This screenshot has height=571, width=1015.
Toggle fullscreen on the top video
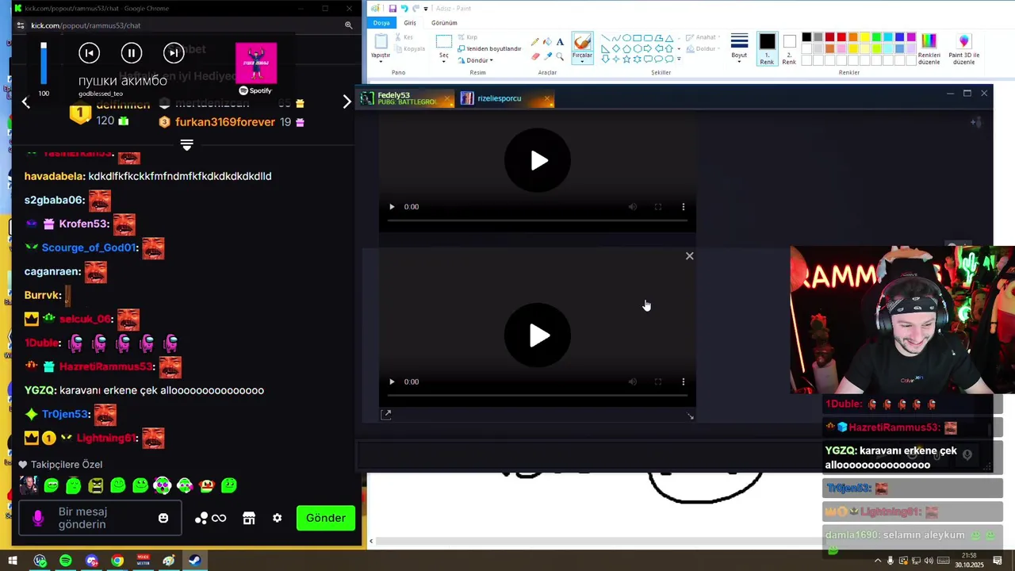click(657, 207)
